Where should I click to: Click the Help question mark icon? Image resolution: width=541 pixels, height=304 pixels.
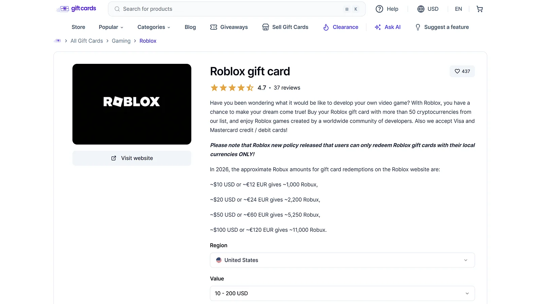(379, 9)
